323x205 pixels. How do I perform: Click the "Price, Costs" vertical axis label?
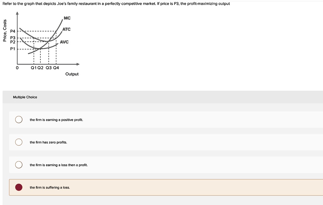point(4,30)
